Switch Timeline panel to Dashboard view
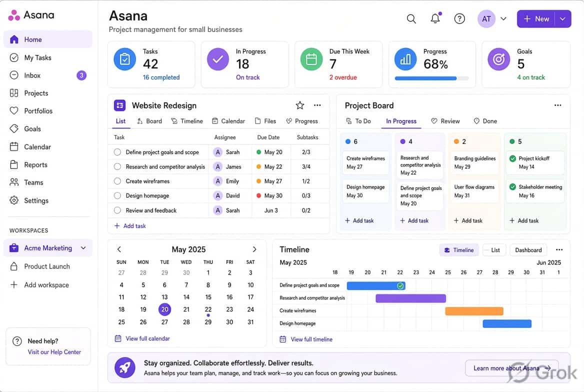Screen dimensions: 584x392 coord(528,250)
